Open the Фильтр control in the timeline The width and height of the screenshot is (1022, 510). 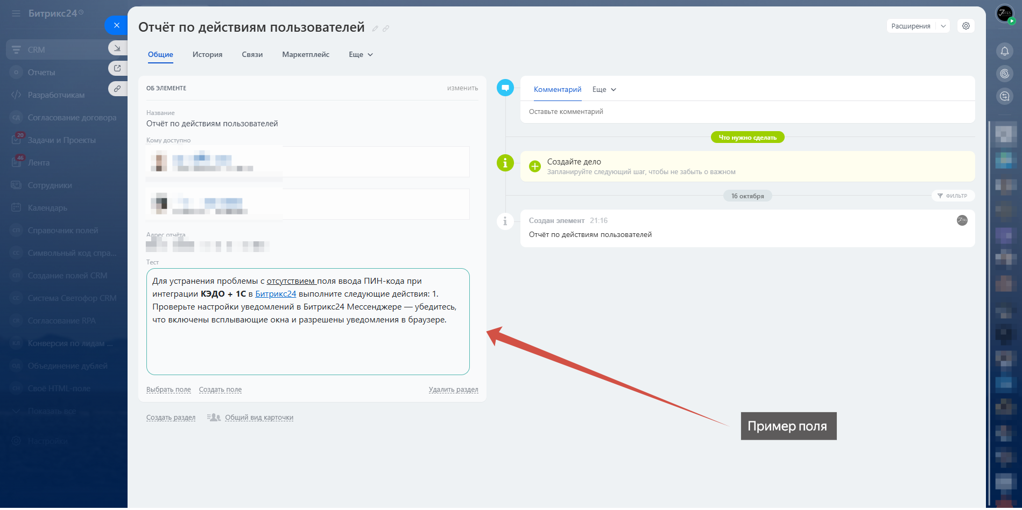[x=953, y=196]
